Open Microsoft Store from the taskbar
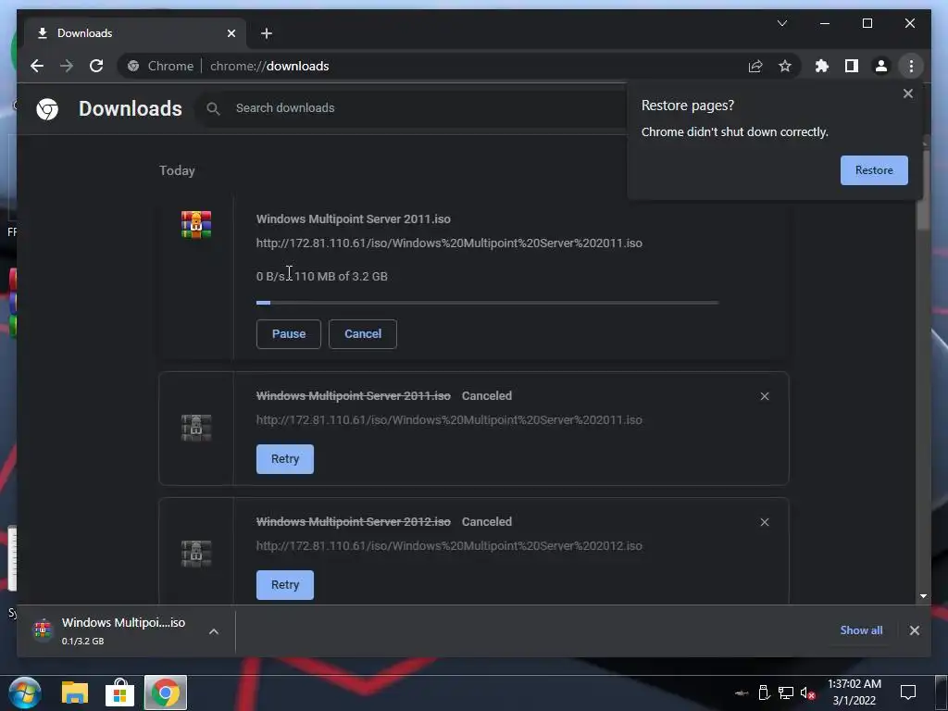 click(119, 692)
